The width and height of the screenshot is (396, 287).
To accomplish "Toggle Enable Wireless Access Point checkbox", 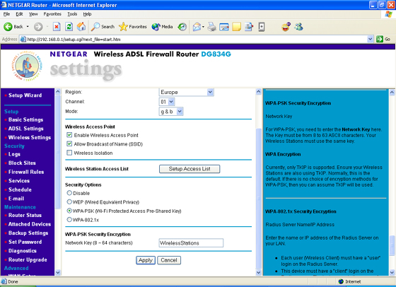I will [69, 135].
